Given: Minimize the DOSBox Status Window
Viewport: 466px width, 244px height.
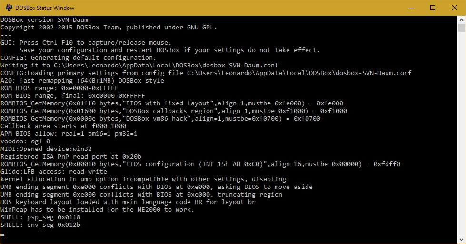Looking at the screenshot, I should pyautogui.click(x=411, y=8).
